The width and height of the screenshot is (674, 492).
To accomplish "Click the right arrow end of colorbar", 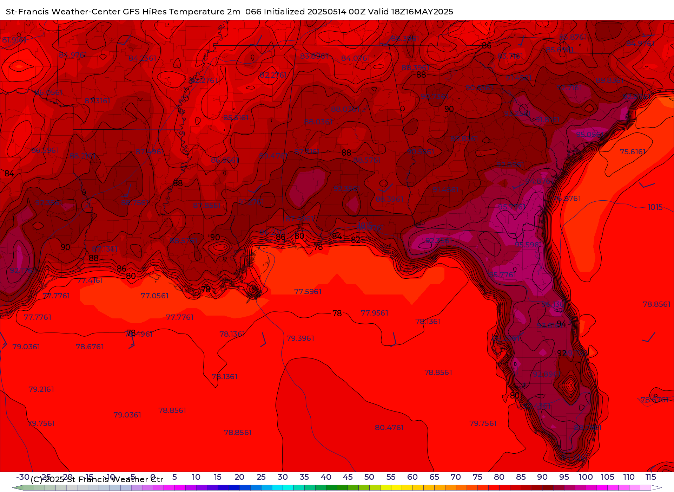I will pos(656,488).
